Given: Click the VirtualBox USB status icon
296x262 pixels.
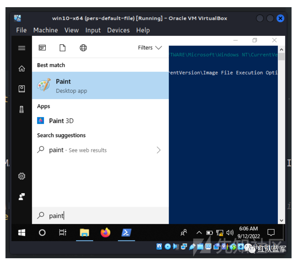Looking at the screenshot, I should coord(192,247).
